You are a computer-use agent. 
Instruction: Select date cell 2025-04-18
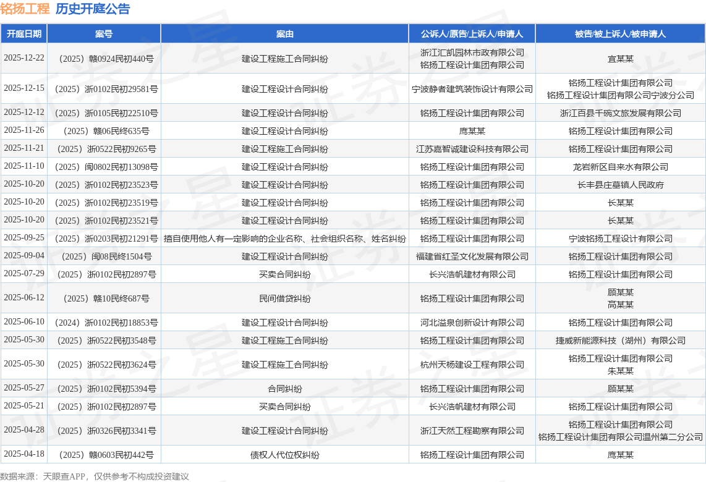24,454
